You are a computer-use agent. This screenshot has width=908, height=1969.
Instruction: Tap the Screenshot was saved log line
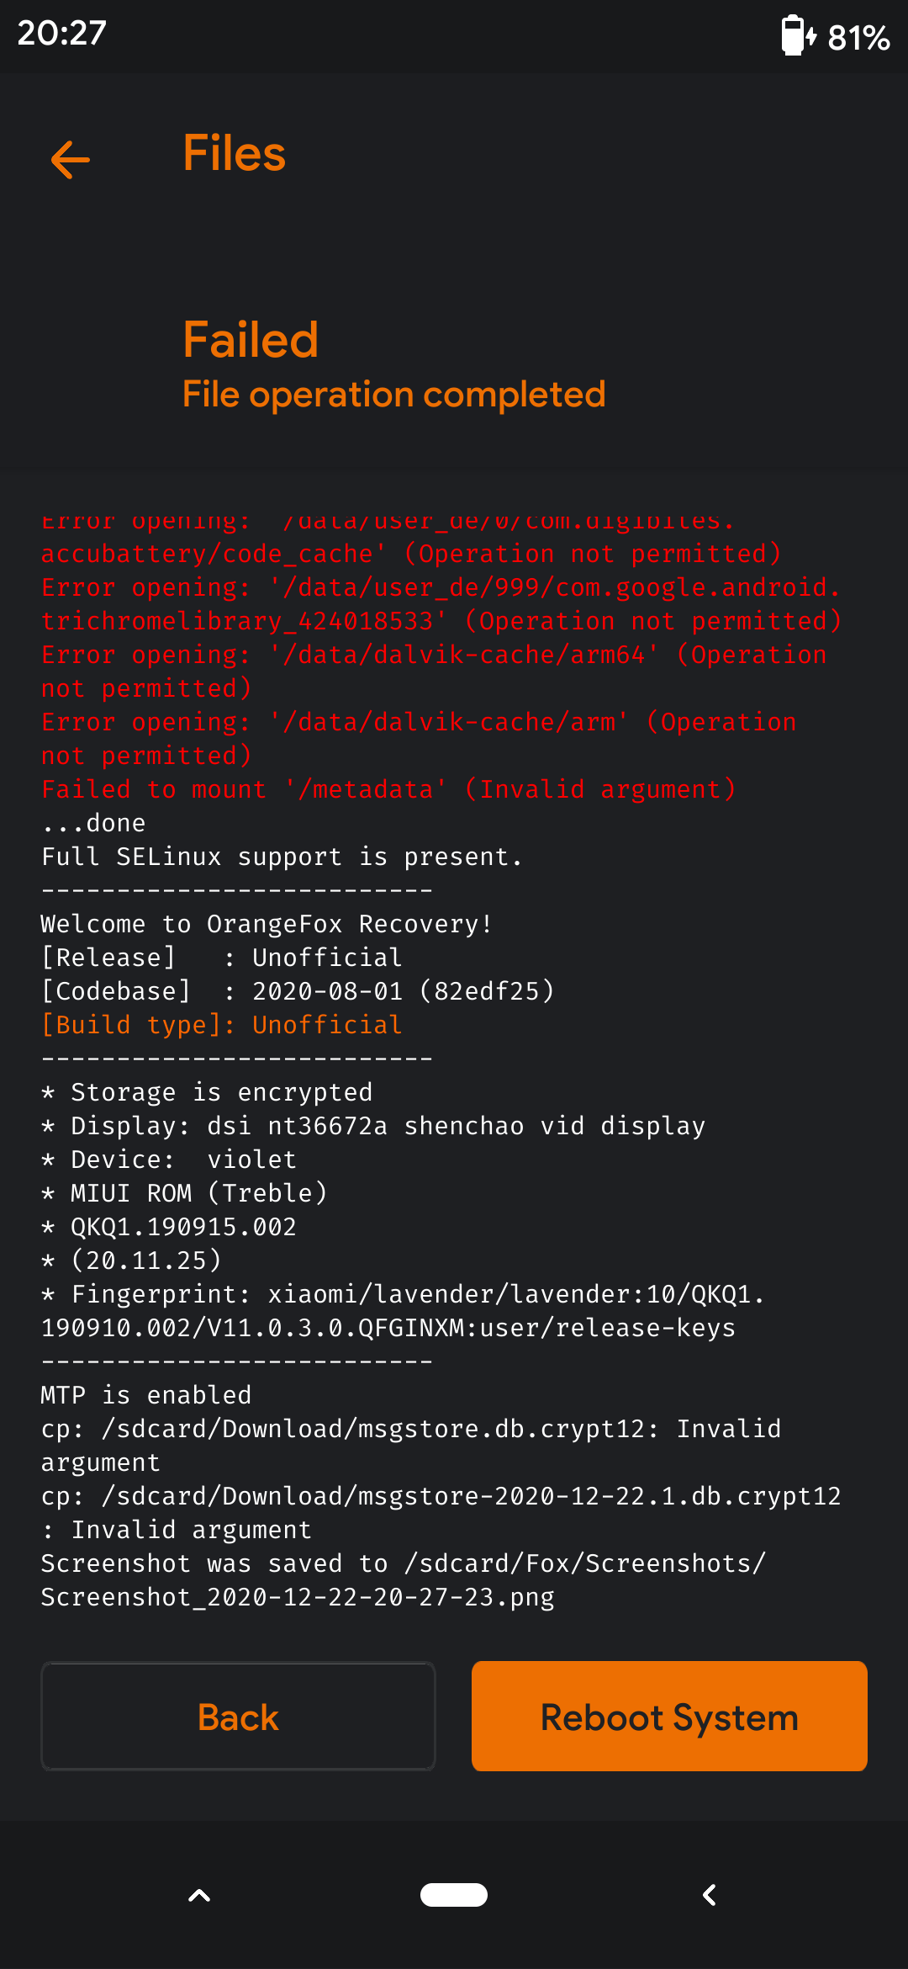pyautogui.click(x=404, y=1580)
